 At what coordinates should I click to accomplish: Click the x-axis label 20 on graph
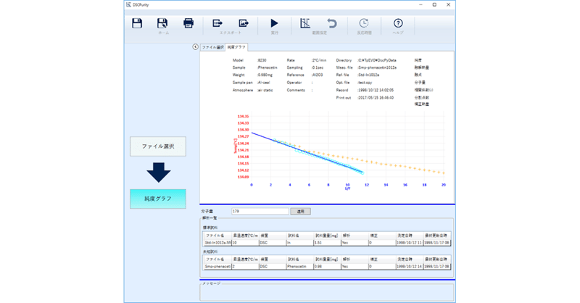444,185
